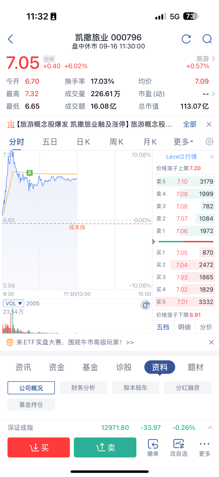Close the Level2行情 panel

212,157
